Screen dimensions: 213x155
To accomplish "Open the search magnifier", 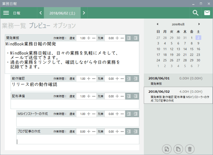I will pos(196,13).
